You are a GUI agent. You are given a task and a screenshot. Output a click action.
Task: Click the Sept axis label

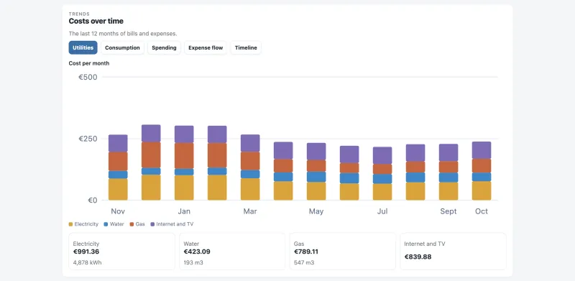(x=448, y=211)
